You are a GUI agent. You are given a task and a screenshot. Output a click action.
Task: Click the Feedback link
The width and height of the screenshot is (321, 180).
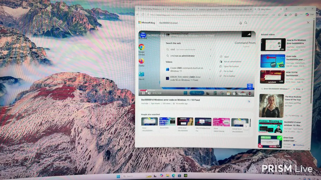tap(298, 145)
